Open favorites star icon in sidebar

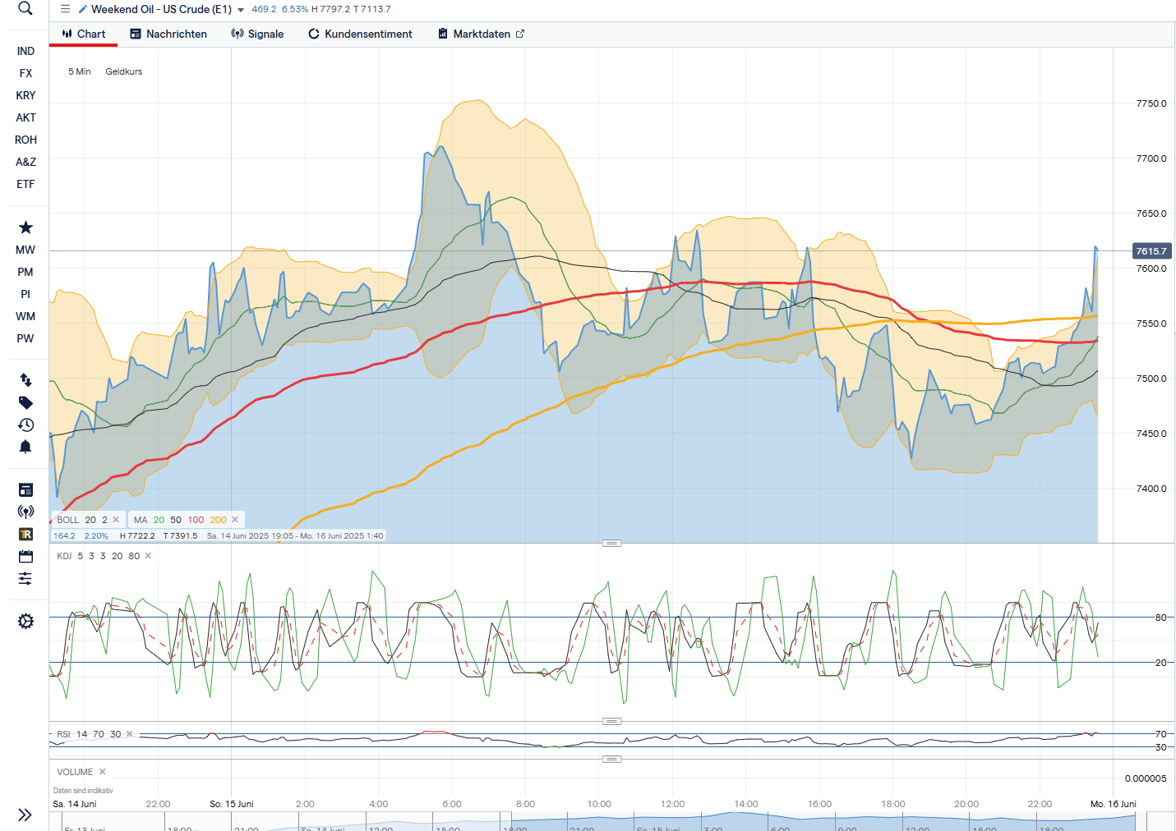pyautogui.click(x=25, y=227)
